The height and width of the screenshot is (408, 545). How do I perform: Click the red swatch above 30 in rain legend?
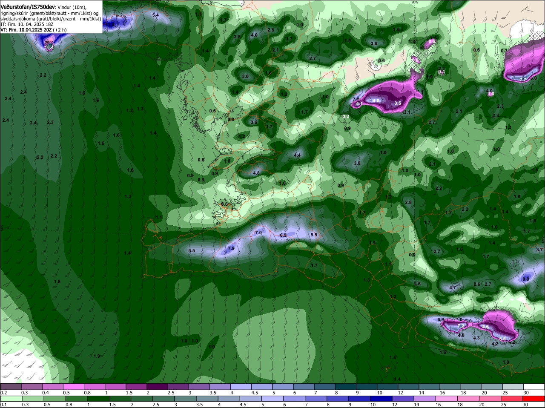pos(534,399)
